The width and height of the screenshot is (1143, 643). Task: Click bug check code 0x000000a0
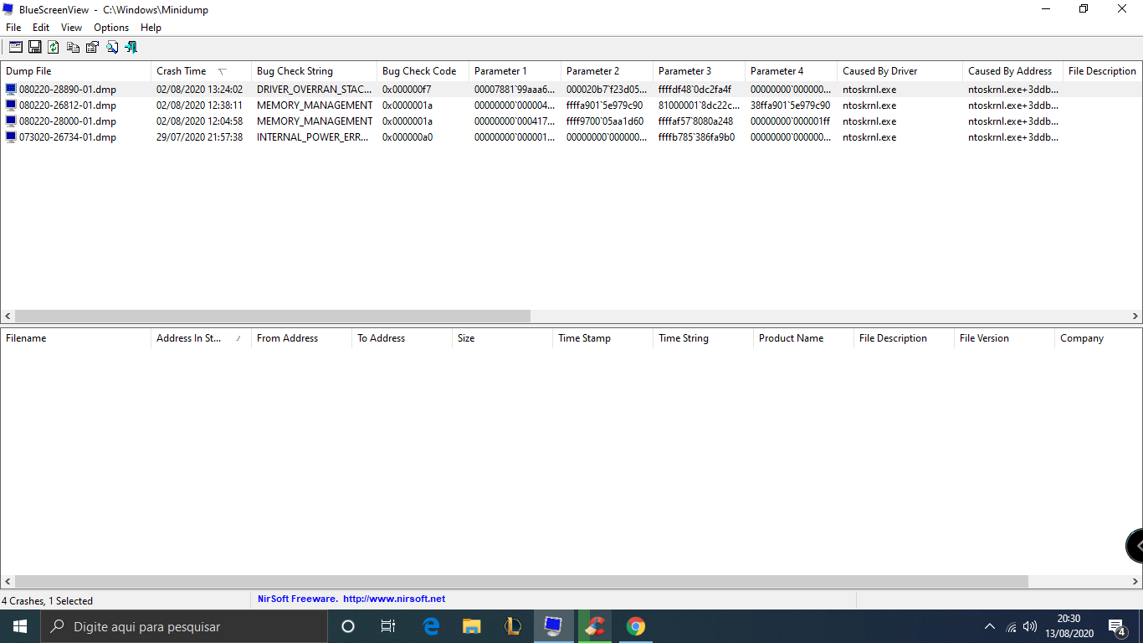pyautogui.click(x=407, y=137)
